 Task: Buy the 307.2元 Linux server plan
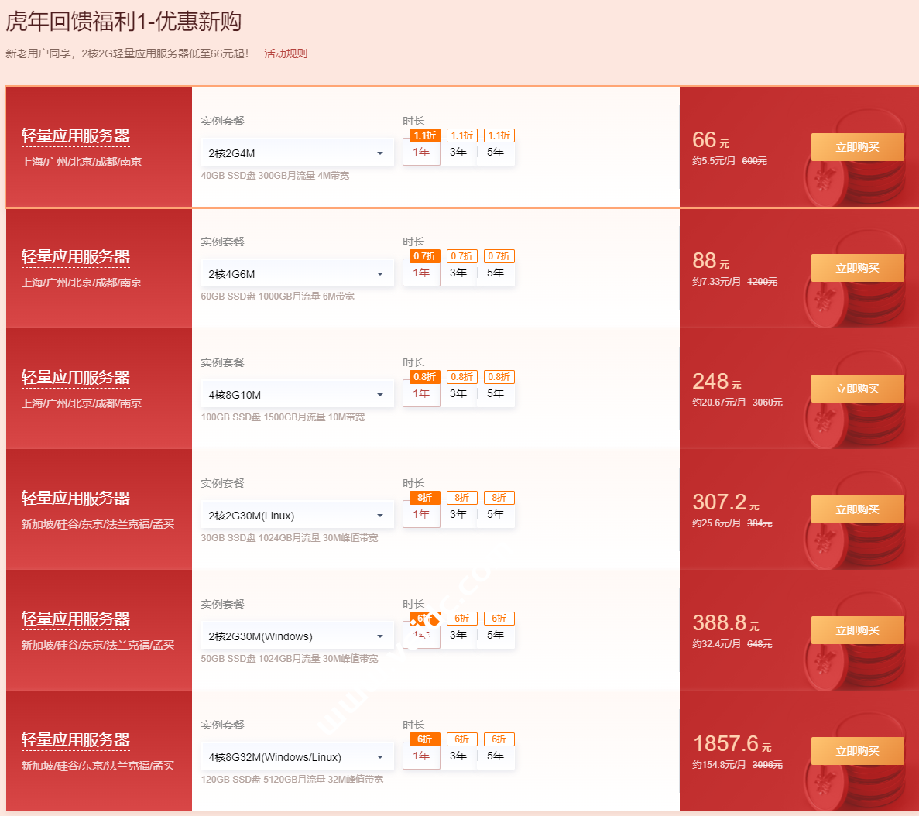857,509
